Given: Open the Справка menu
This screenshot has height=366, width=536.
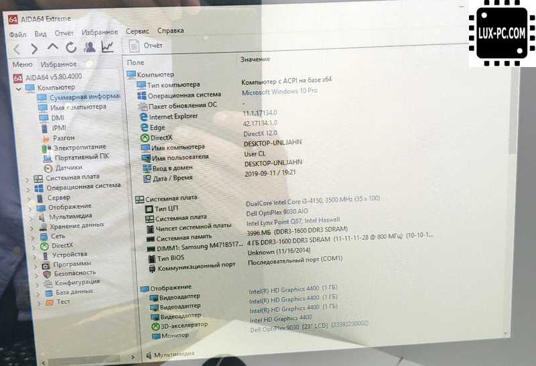Looking at the screenshot, I should [x=170, y=31].
